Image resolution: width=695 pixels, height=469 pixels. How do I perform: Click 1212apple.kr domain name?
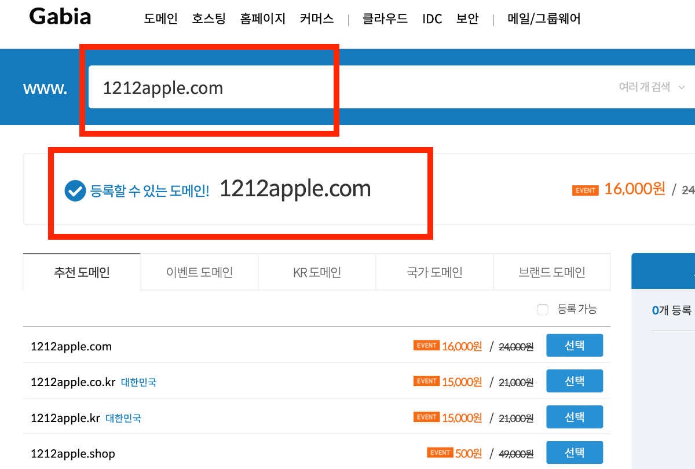65,418
